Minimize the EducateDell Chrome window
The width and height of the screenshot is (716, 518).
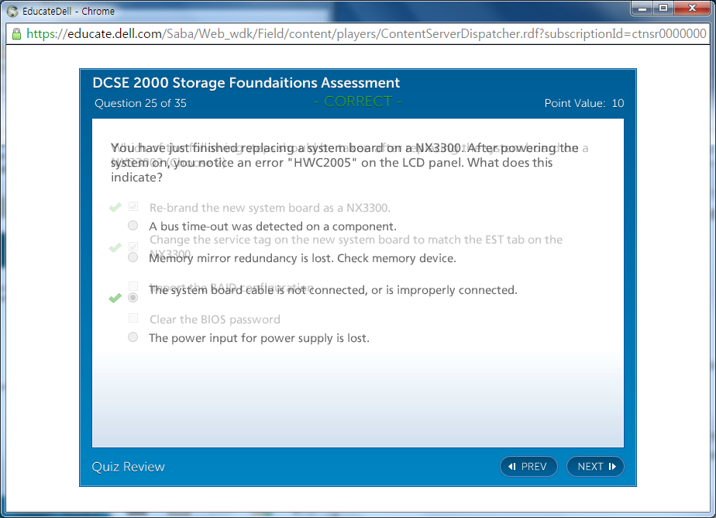[x=642, y=8]
